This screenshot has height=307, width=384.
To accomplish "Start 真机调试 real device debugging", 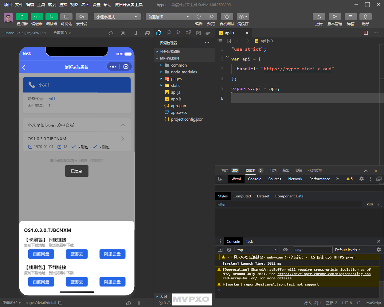I will coord(227,17).
